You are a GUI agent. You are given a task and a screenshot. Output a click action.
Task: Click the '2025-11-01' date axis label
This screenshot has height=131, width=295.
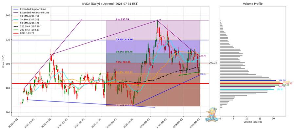coord(47,123)
